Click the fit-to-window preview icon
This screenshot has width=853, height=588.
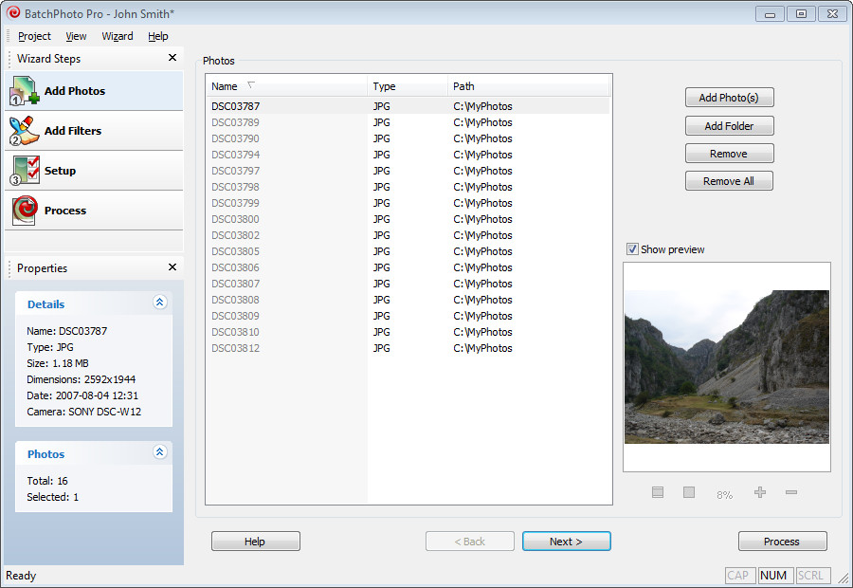click(658, 493)
